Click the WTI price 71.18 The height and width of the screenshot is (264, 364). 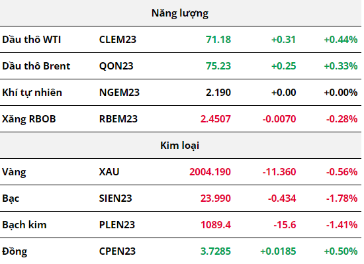click(218, 40)
